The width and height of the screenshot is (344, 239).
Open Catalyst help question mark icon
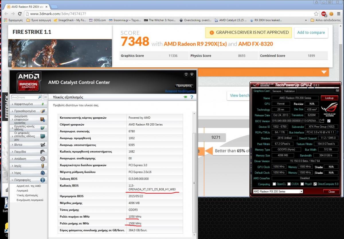(191, 97)
